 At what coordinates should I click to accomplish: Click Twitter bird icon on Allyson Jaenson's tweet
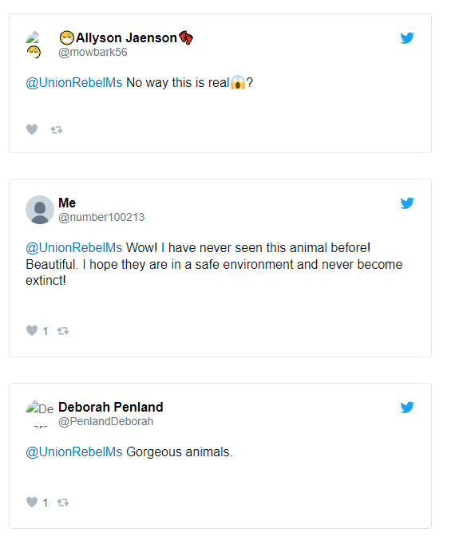pos(407,37)
